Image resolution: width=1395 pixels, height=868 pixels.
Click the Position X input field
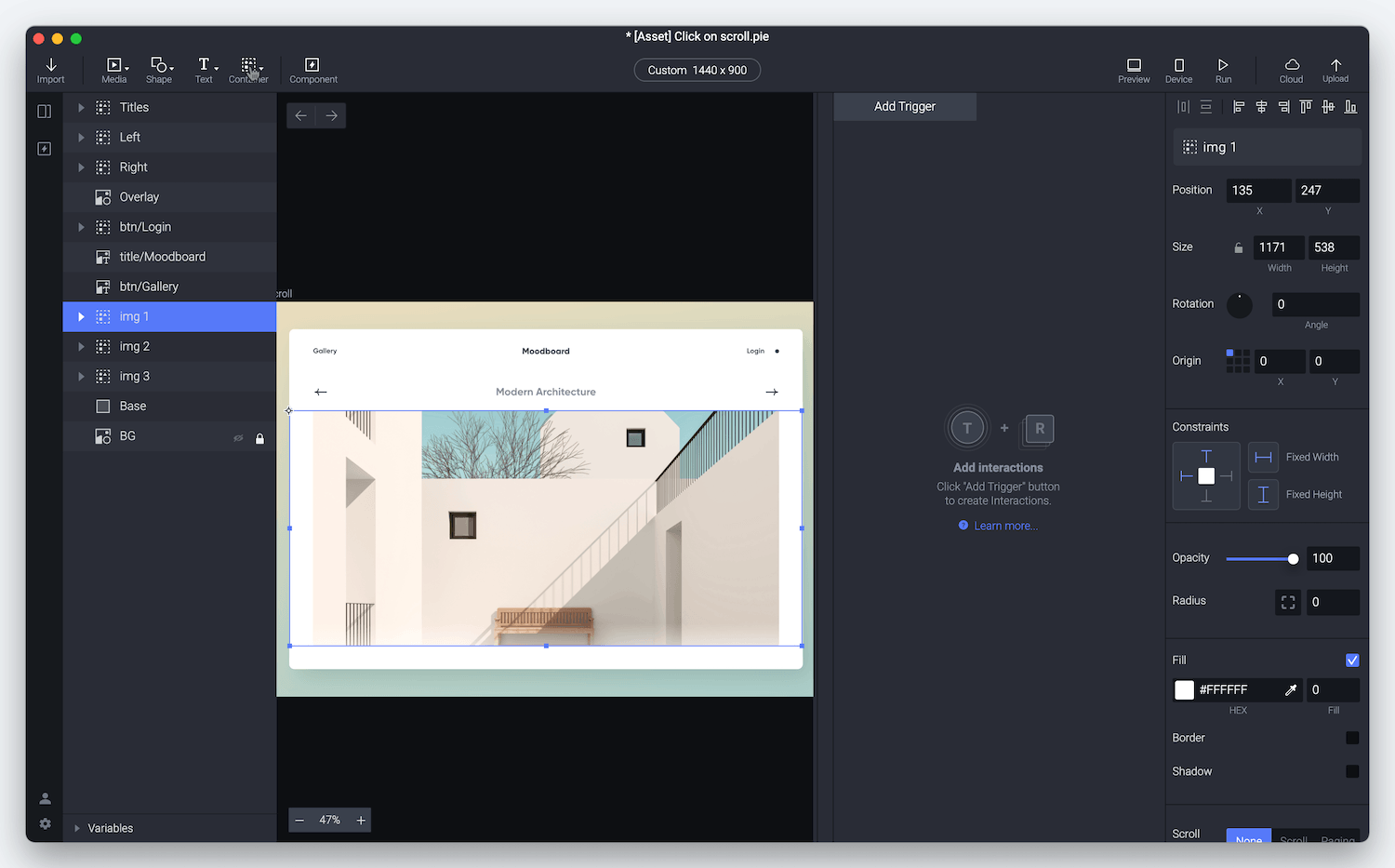1259,191
